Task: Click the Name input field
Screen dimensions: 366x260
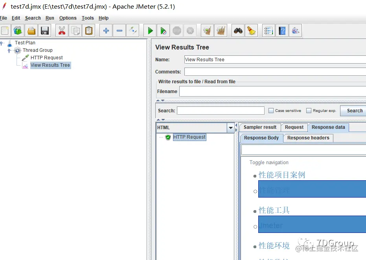Action: [x=275, y=59]
